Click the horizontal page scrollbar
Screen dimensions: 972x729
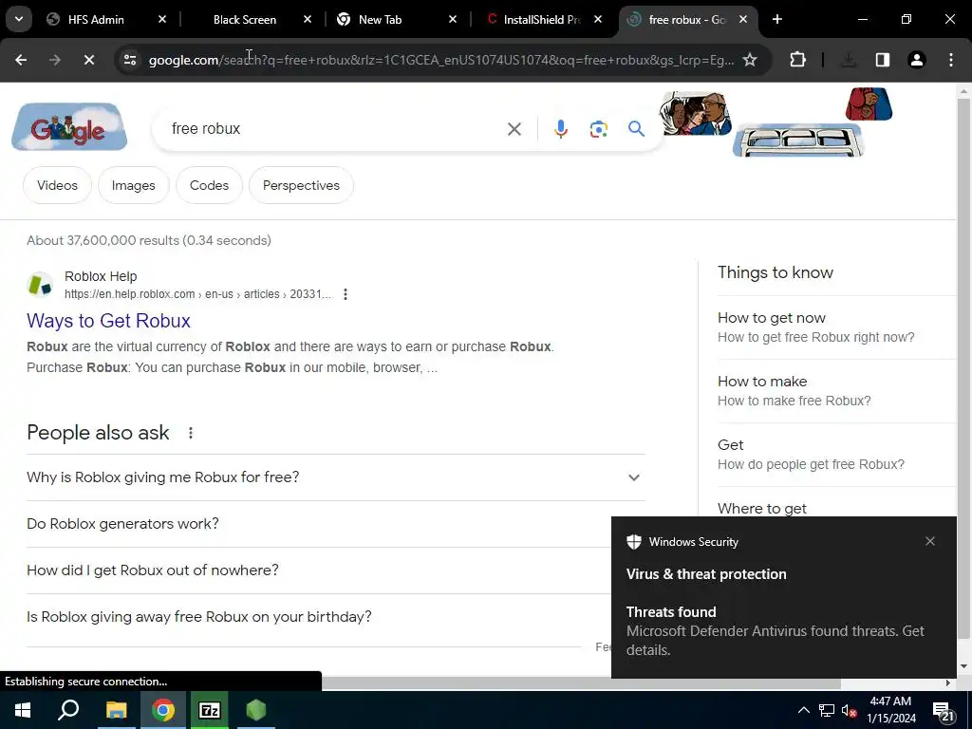click(581, 683)
